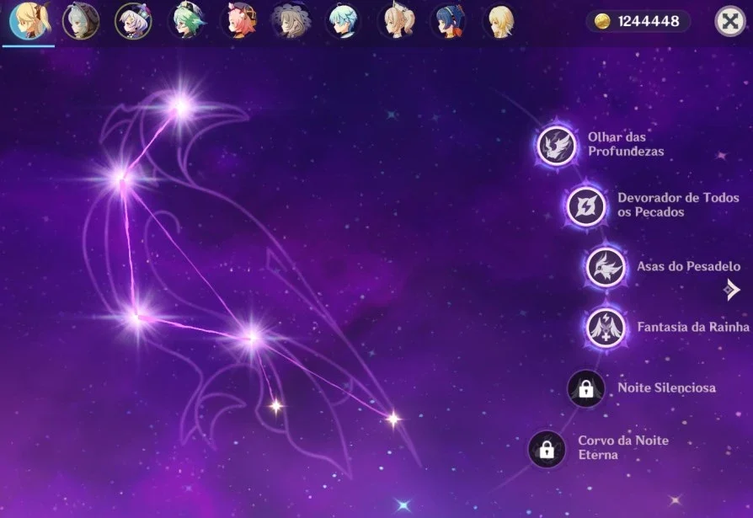Open the Asas do Pesadelo constellation icon
753x518 pixels.
[606, 267]
